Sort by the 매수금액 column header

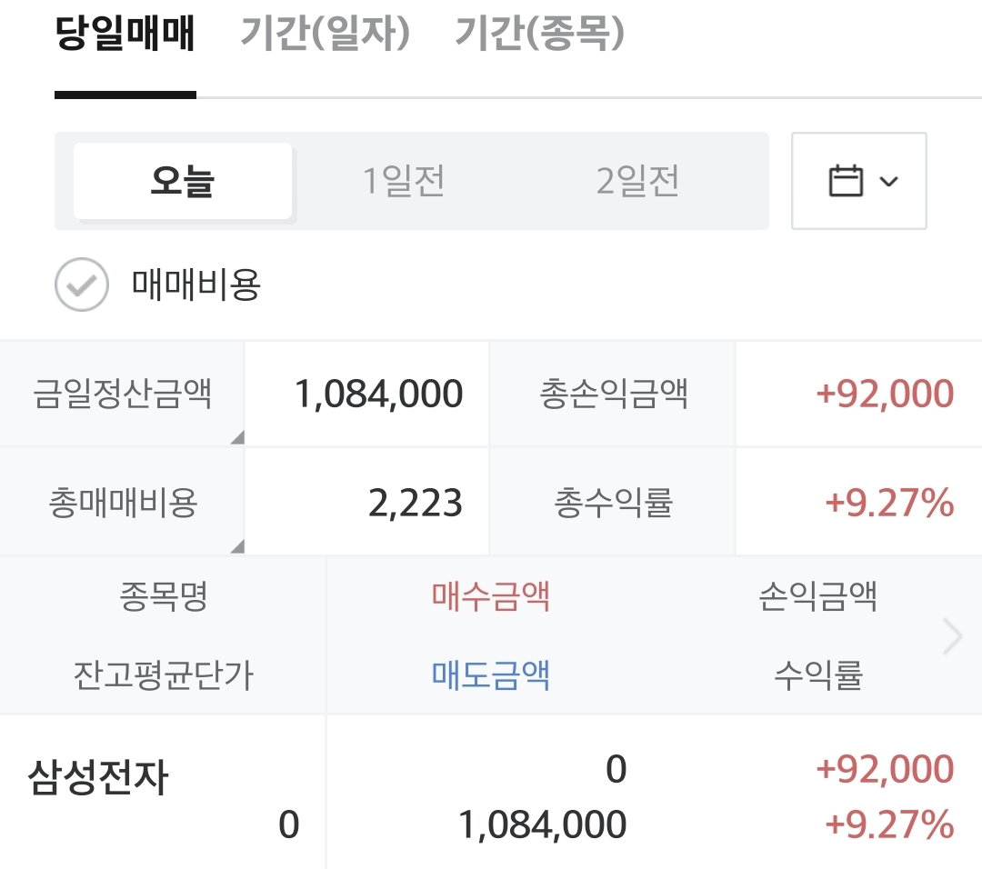490,596
